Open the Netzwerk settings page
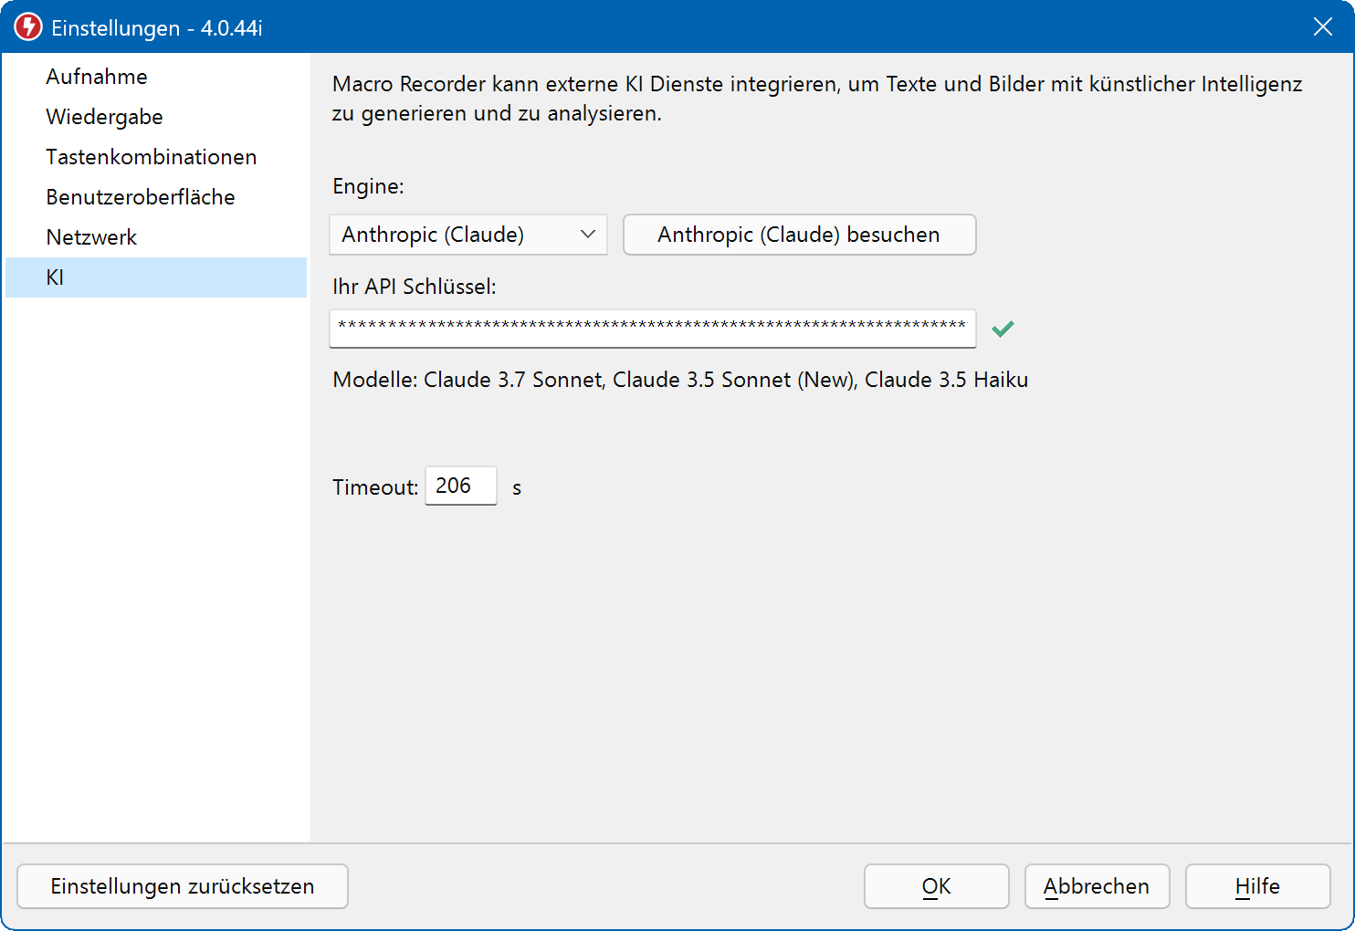Viewport: 1355px width, 931px height. (91, 237)
